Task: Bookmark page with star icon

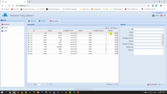Action: 148,6
